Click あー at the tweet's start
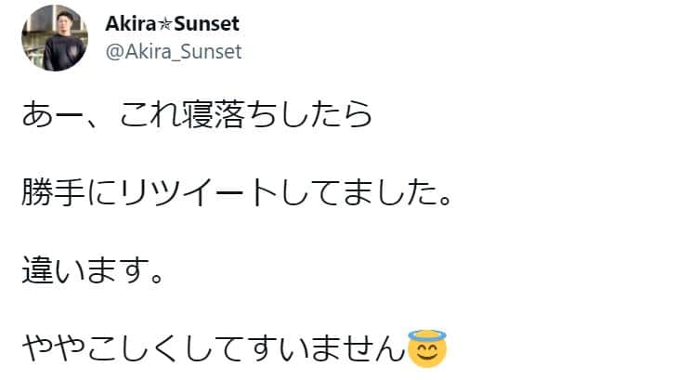Image resolution: width=691 pixels, height=380 pixels. (56, 113)
